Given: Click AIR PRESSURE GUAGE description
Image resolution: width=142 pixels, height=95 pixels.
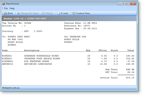Looking at the screenshot, I should point(36,61).
